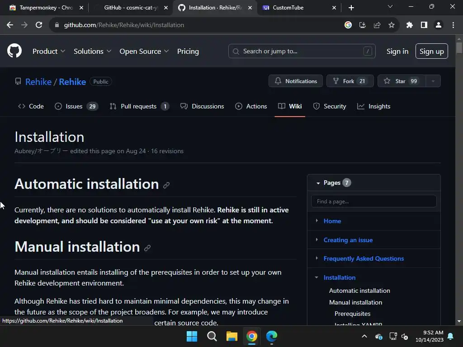This screenshot has width=463, height=347.
Task: Copy link anchor beside Manual installation heading
Action: point(147,248)
